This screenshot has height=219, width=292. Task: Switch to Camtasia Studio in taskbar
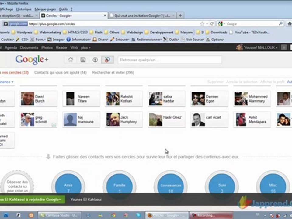(60, 215)
